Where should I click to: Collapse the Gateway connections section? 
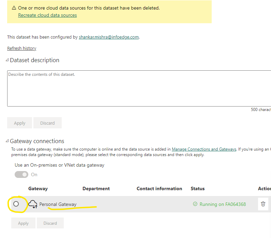click(7, 141)
